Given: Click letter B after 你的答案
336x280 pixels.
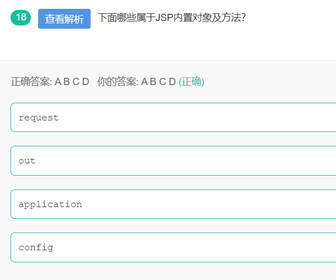Looking at the screenshot, I should [153, 82].
